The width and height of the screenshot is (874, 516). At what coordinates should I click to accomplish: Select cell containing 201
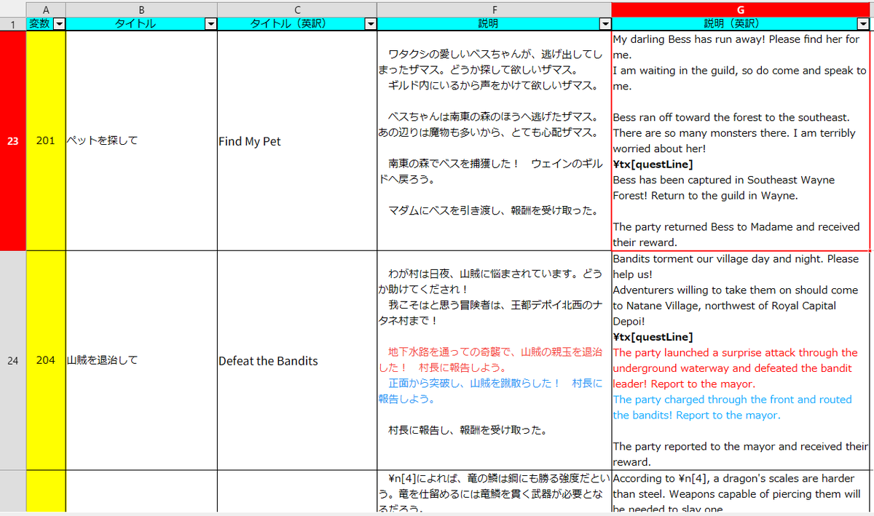coord(46,141)
